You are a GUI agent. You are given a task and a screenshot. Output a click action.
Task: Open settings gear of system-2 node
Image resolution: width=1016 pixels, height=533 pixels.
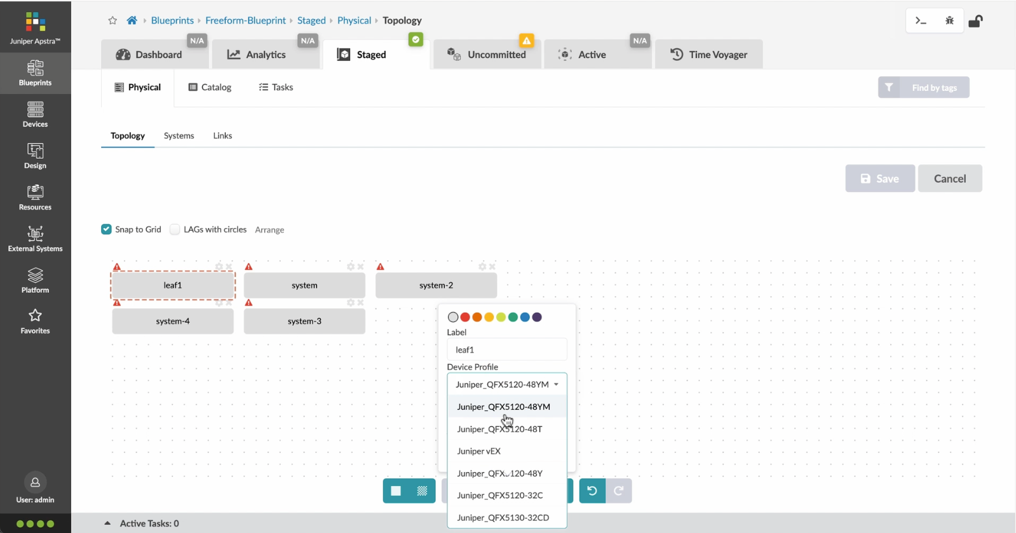482,267
